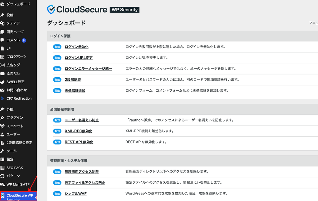
Task: Click the person icon beside ユーザー
Action: [x=2, y=134]
